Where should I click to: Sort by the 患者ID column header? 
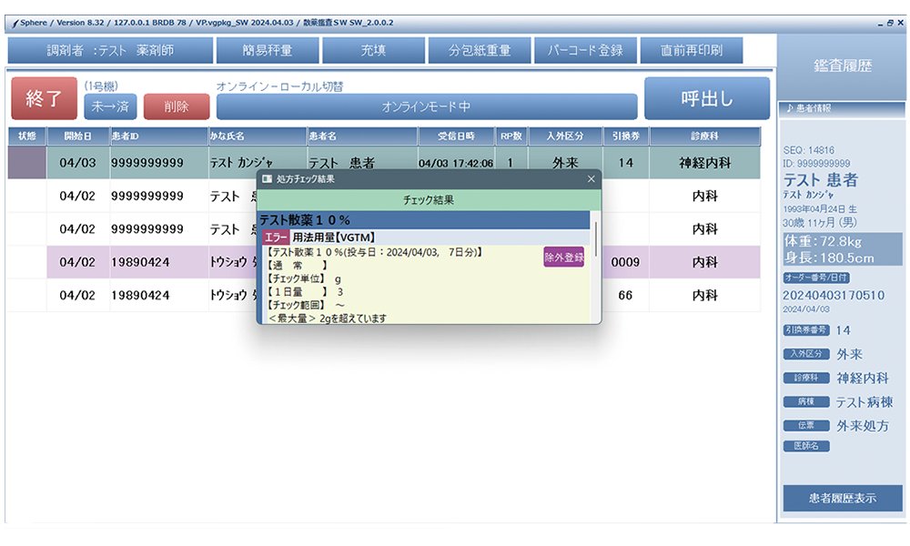click(159, 136)
